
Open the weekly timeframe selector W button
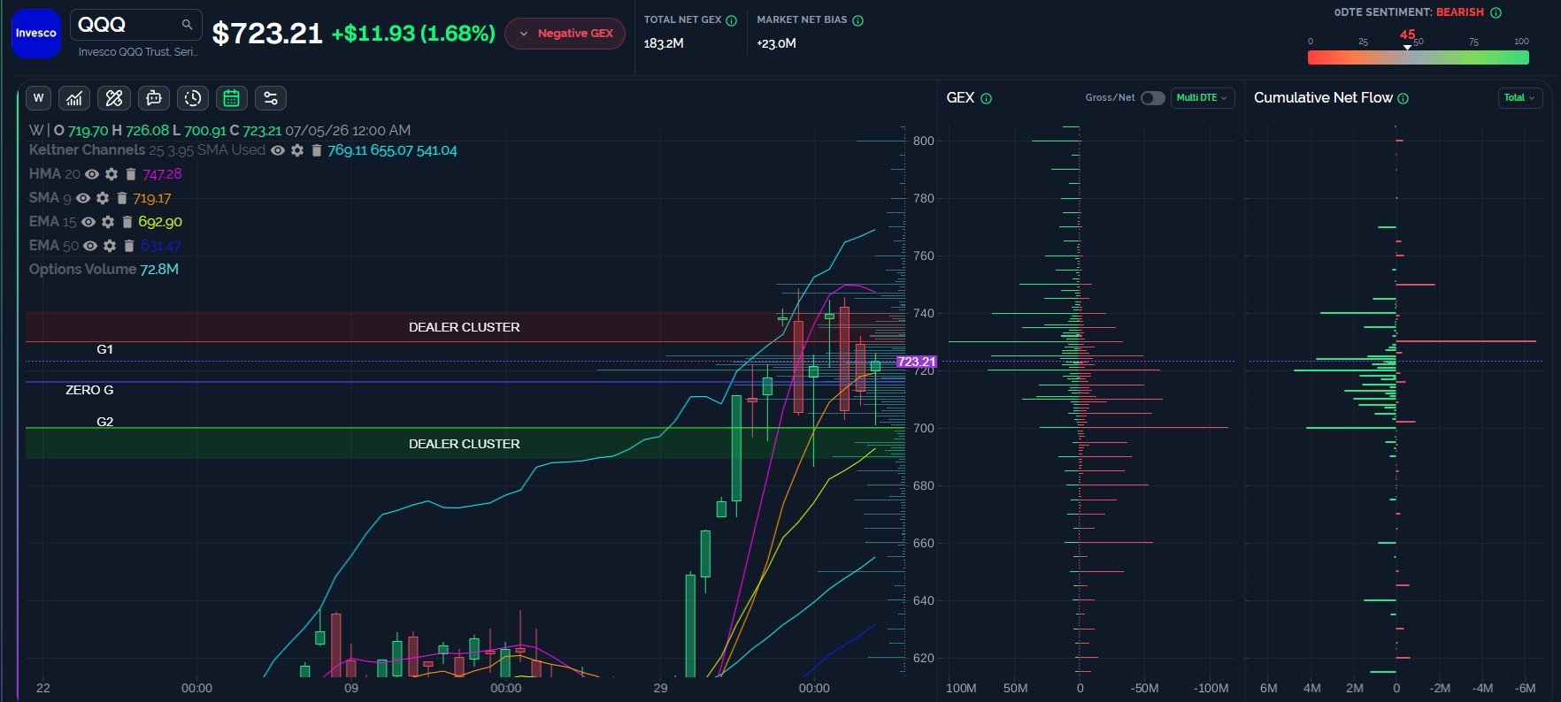(38, 98)
